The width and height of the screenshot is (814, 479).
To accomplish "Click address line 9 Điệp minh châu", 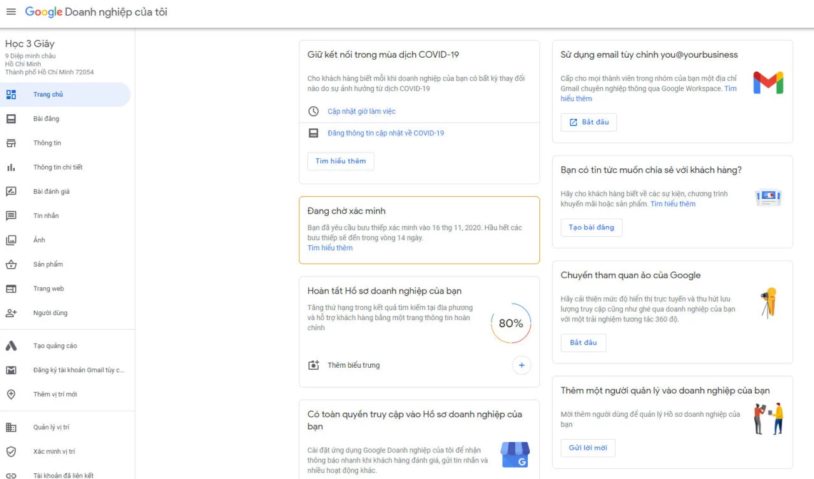I will pos(31,56).
